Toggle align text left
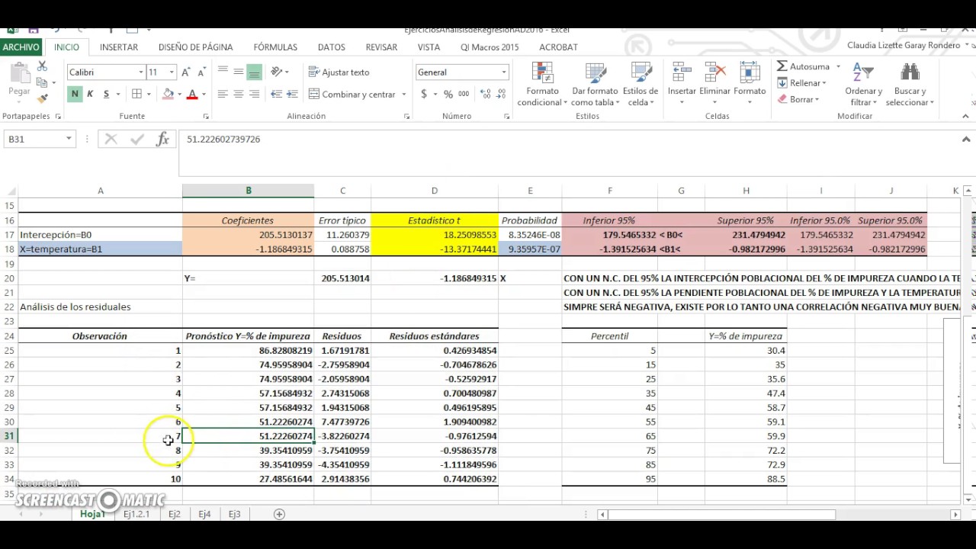This screenshot has height=549, width=976. tap(223, 94)
